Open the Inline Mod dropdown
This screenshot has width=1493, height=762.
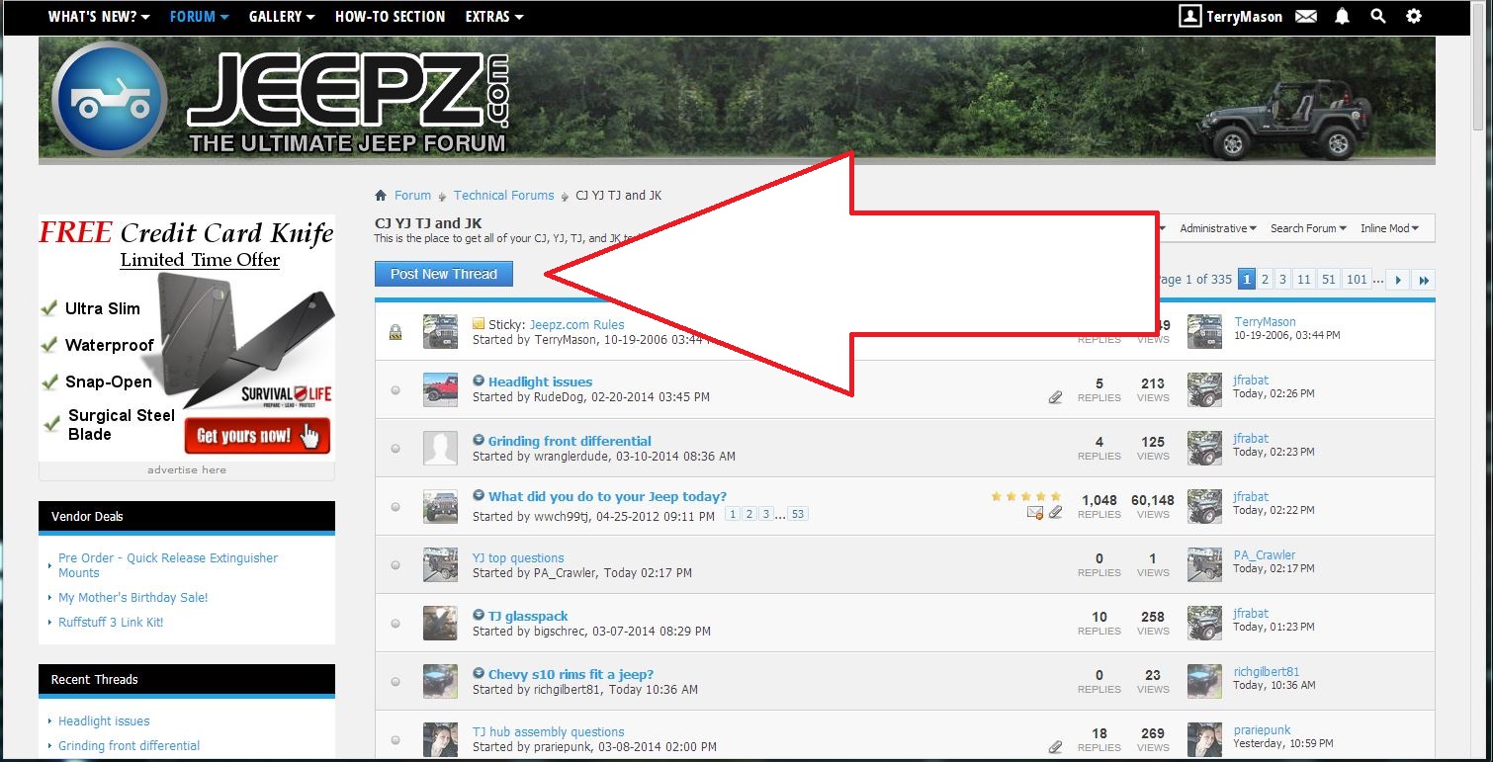coord(1389,228)
